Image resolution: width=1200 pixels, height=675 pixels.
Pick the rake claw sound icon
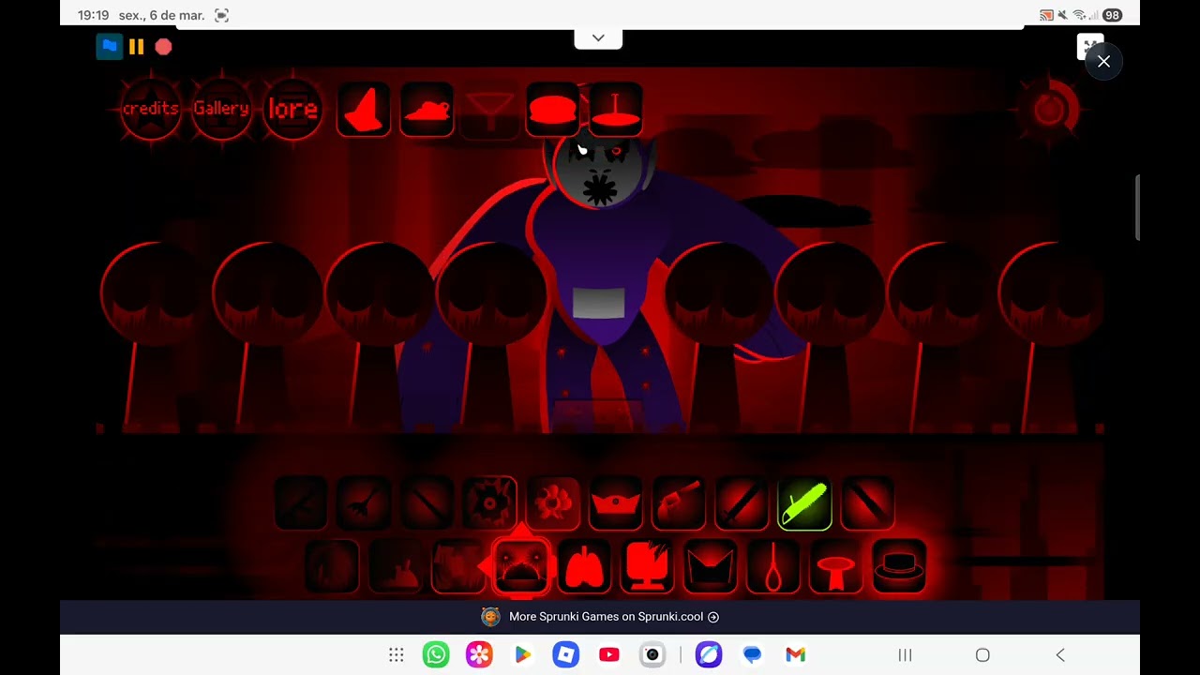pyautogui.click(x=364, y=503)
